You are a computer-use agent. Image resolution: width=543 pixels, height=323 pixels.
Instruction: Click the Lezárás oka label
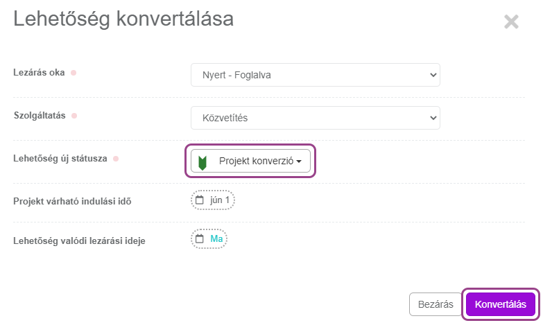coord(39,73)
